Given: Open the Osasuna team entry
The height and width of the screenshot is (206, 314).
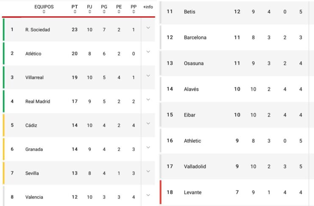Looking at the screenshot, I should click(x=194, y=63).
